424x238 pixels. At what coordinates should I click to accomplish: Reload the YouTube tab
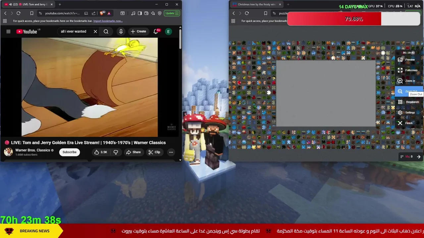(x=19, y=13)
